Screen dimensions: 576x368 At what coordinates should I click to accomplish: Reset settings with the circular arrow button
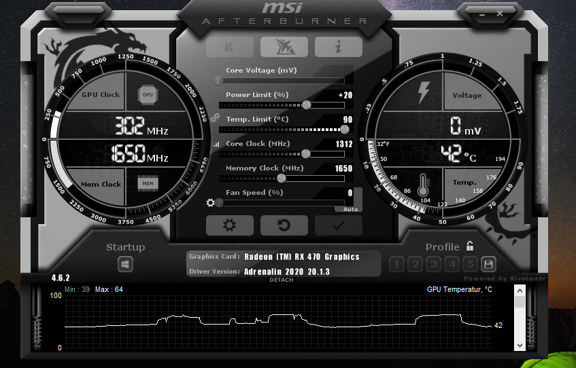(284, 225)
